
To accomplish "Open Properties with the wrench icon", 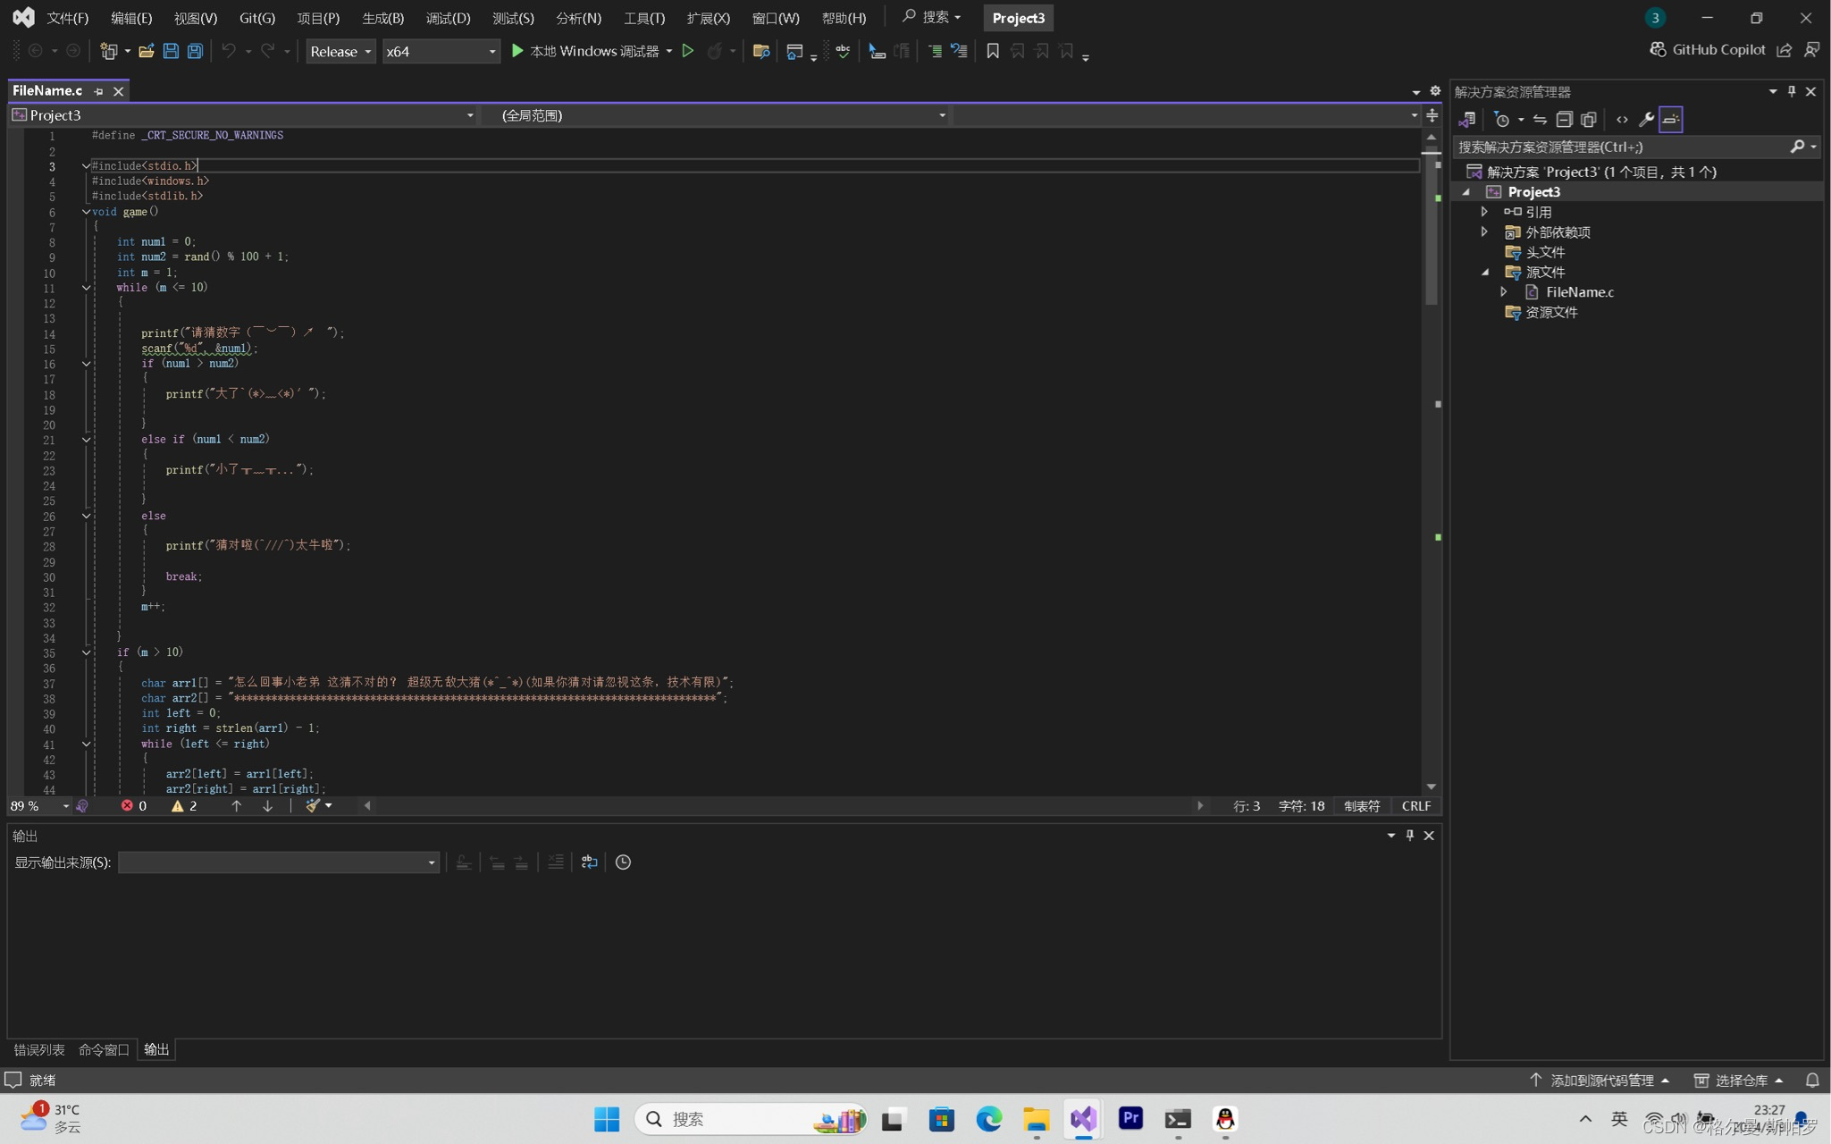I will 1646,119.
